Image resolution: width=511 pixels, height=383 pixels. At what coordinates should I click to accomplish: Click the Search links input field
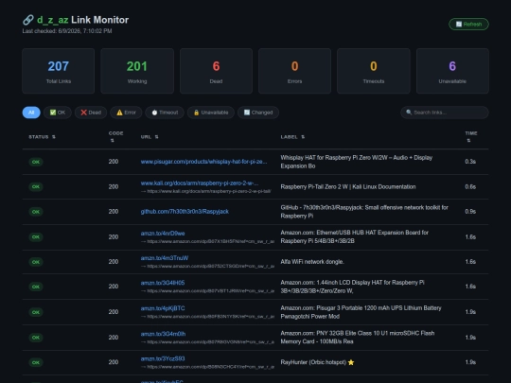445,113
